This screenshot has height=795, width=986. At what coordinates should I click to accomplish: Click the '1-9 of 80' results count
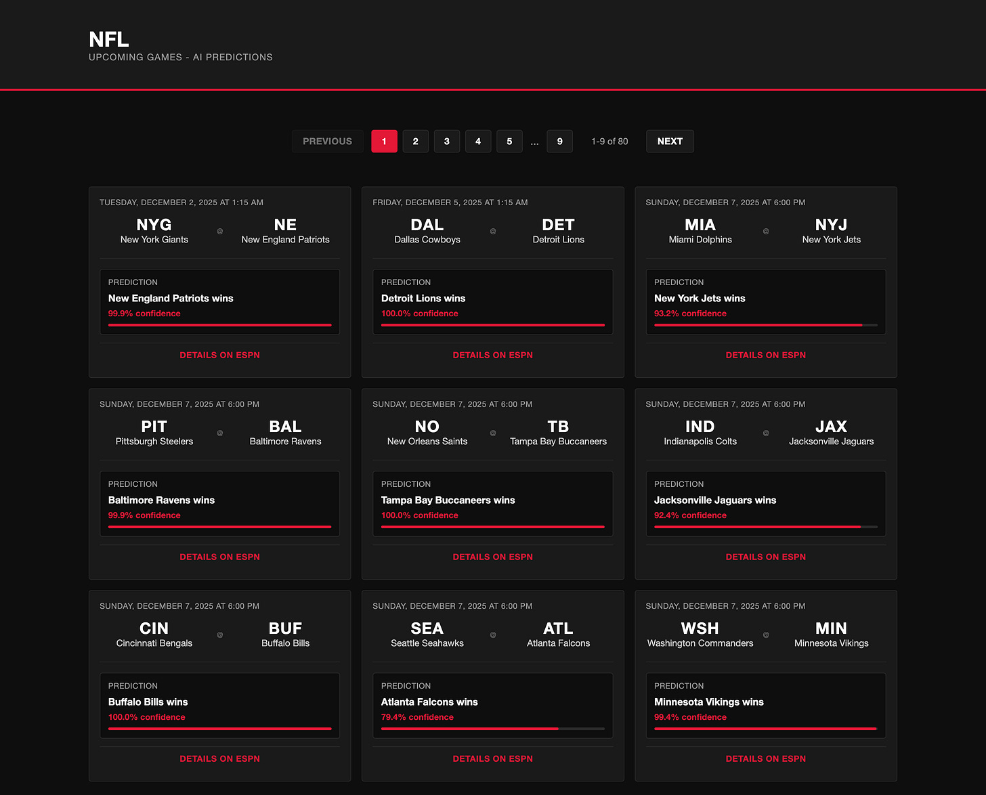pos(609,141)
